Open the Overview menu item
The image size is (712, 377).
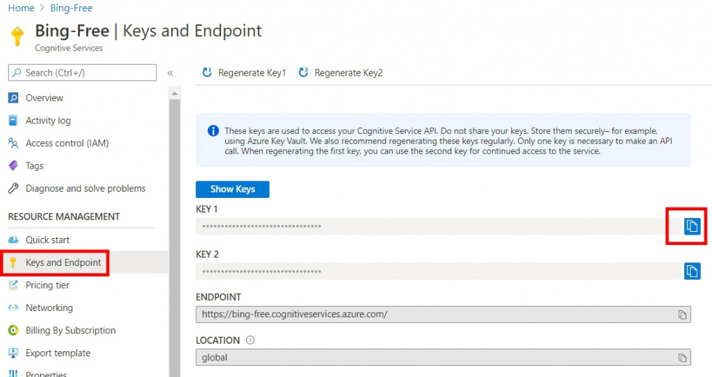point(44,98)
